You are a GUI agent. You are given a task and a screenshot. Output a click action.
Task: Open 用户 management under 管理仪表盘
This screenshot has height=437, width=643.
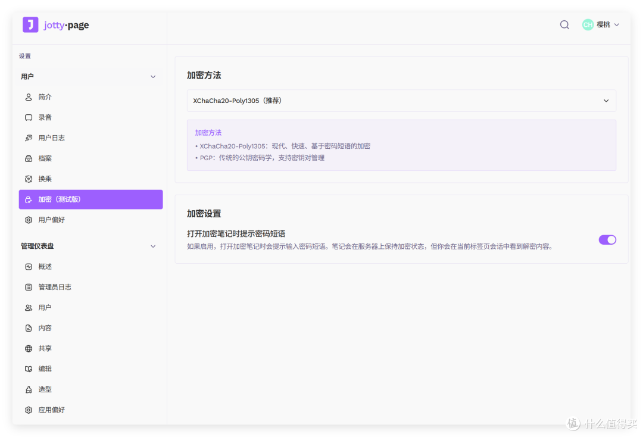90,308
